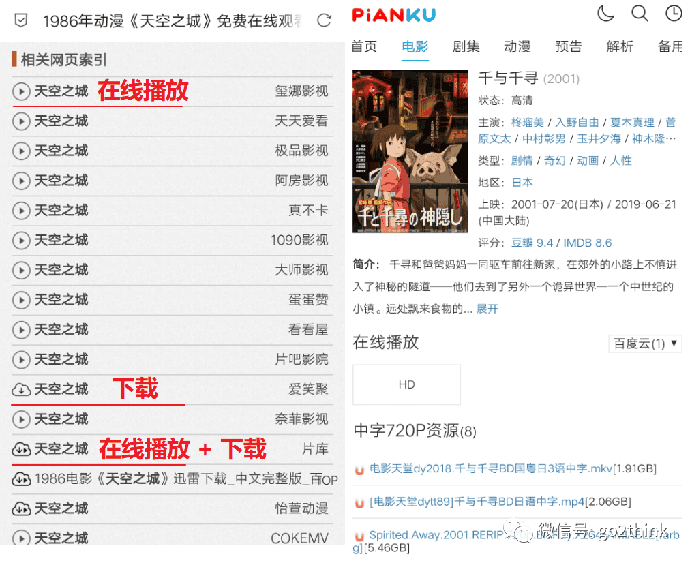The width and height of the screenshot is (690, 563).
Task: Click play icon on the 玺娜影视 row
Action: coord(21,91)
